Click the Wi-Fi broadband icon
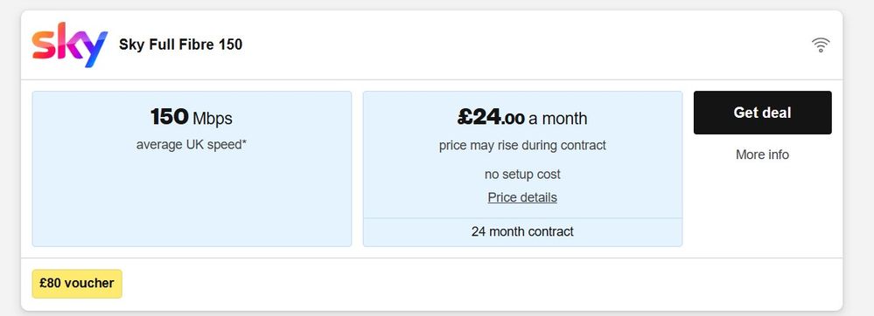The height and width of the screenshot is (316, 874). pyautogui.click(x=821, y=45)
